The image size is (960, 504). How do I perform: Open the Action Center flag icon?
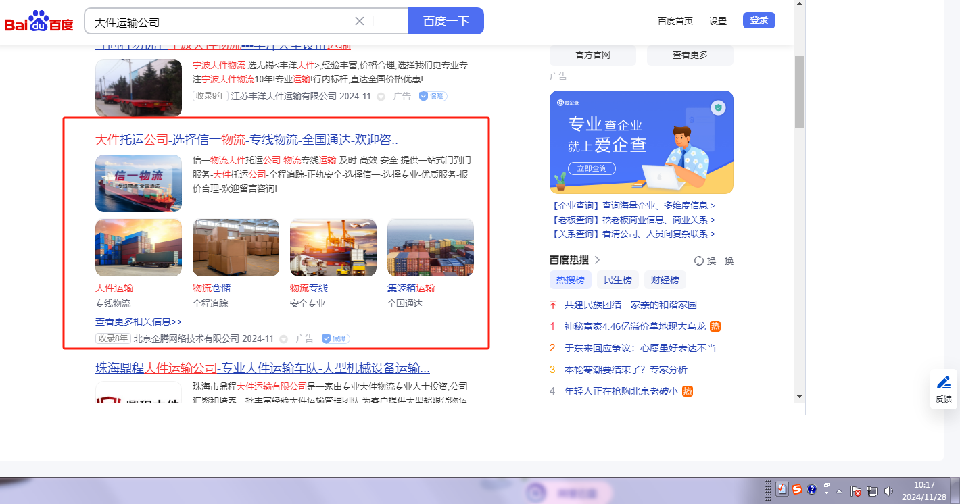[855, 490]
